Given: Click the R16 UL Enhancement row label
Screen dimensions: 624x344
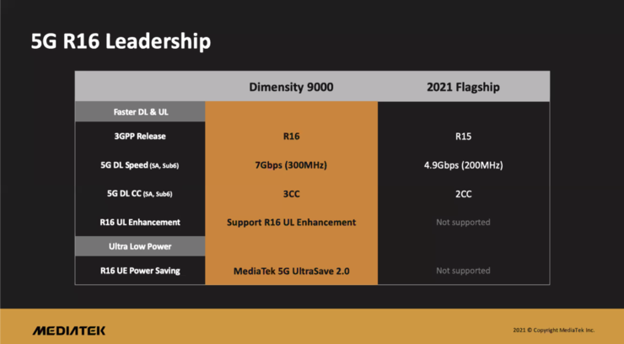Looking at the screenshot, I should coord(140,223).
